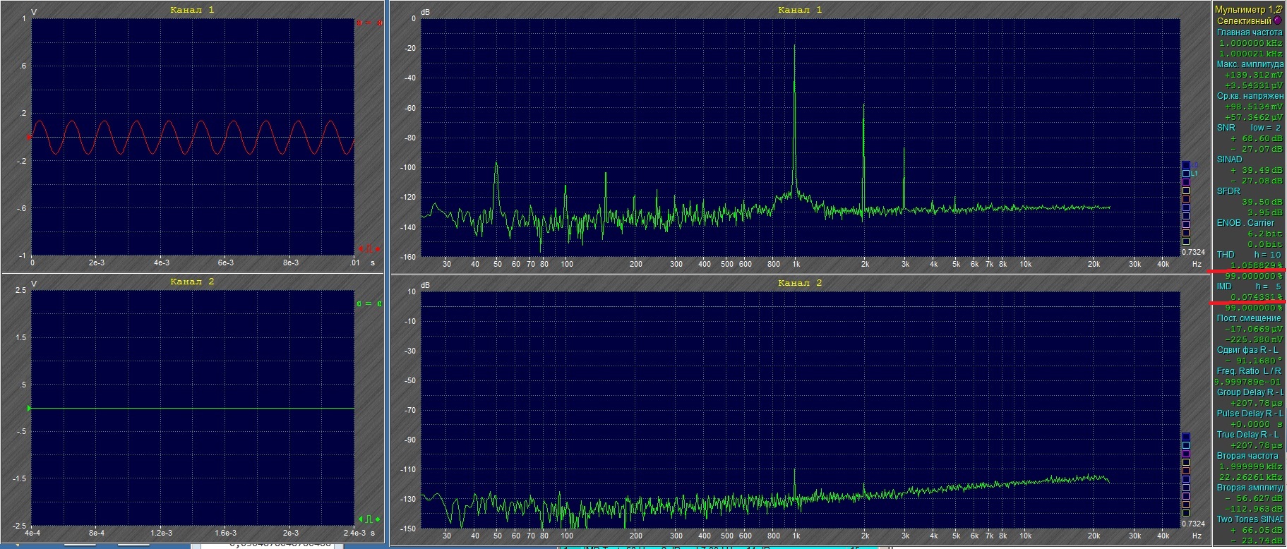Click the +139.312 mV amplitude value

pos(1254,75)
